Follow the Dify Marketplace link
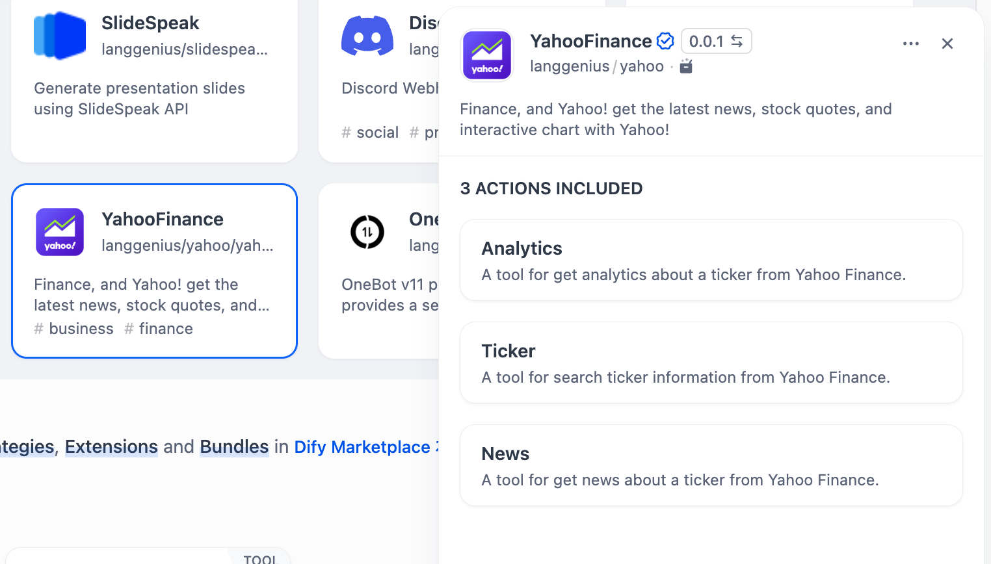Screen dimensions: 991x564 point(363,447)
